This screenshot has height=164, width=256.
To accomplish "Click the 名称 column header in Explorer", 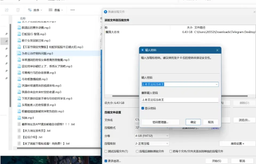I will (23, 18).
